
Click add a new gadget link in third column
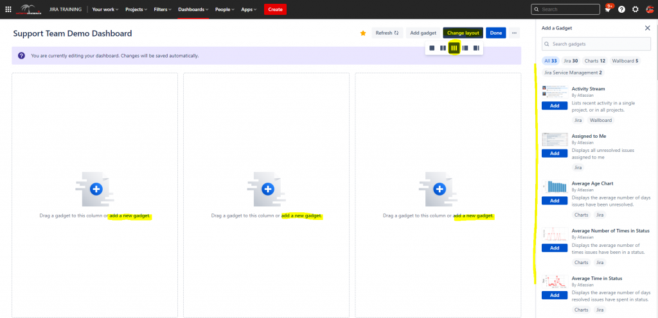click(473, 216)
